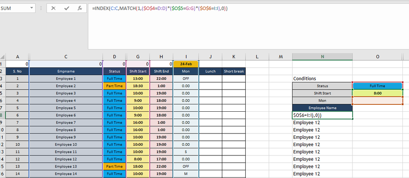
Task: Select the 8:00 shift start of Employee 12
Action: pyautogui.click(x=138, y=159)
